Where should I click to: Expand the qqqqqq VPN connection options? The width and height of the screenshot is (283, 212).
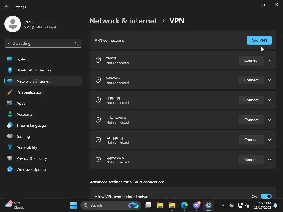coord(269,100)
